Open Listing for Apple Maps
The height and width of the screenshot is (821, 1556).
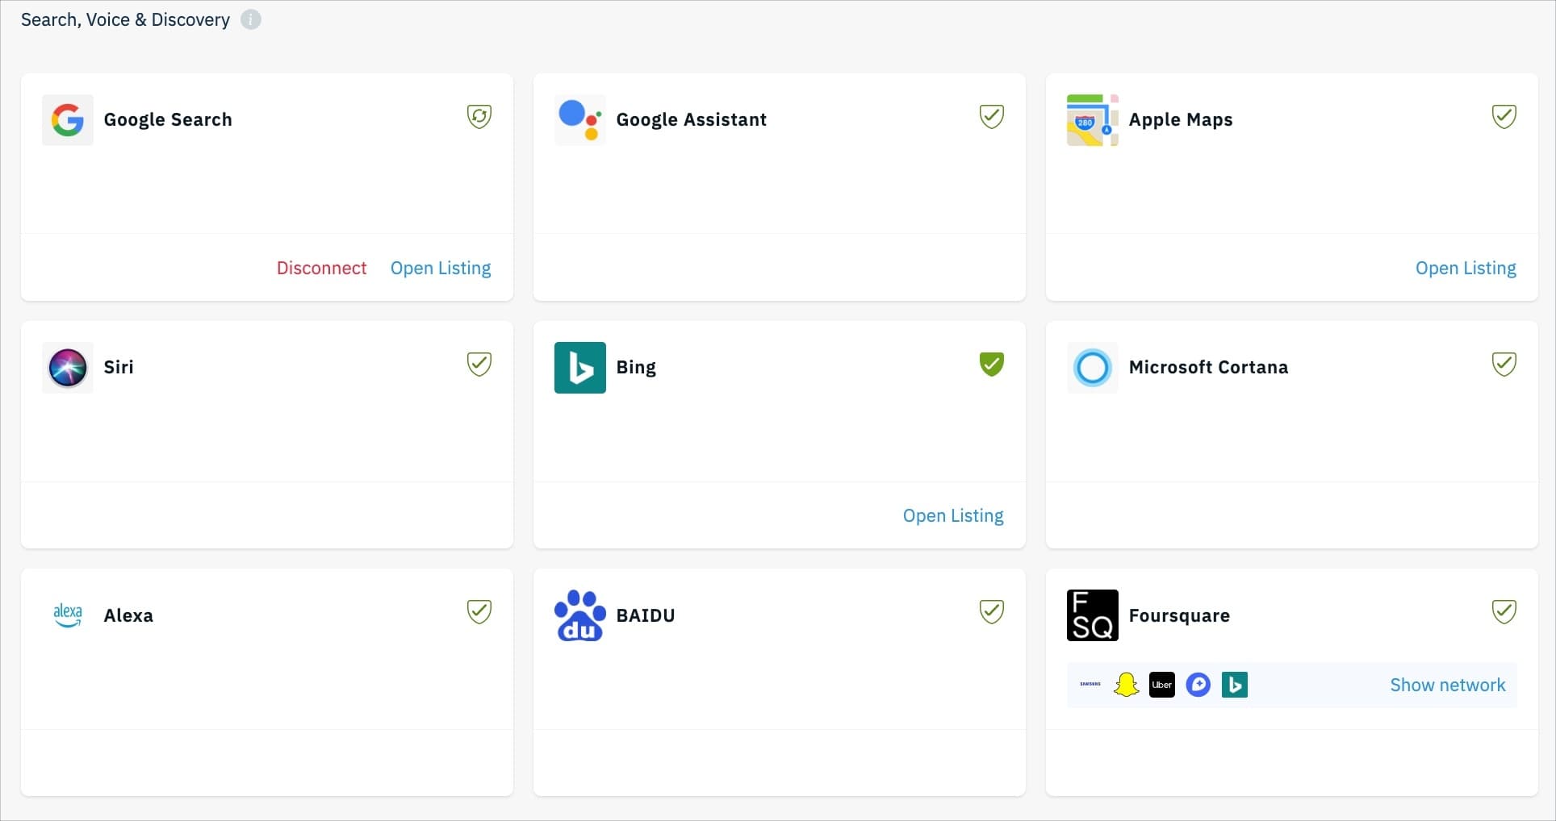click(1466, 268)
